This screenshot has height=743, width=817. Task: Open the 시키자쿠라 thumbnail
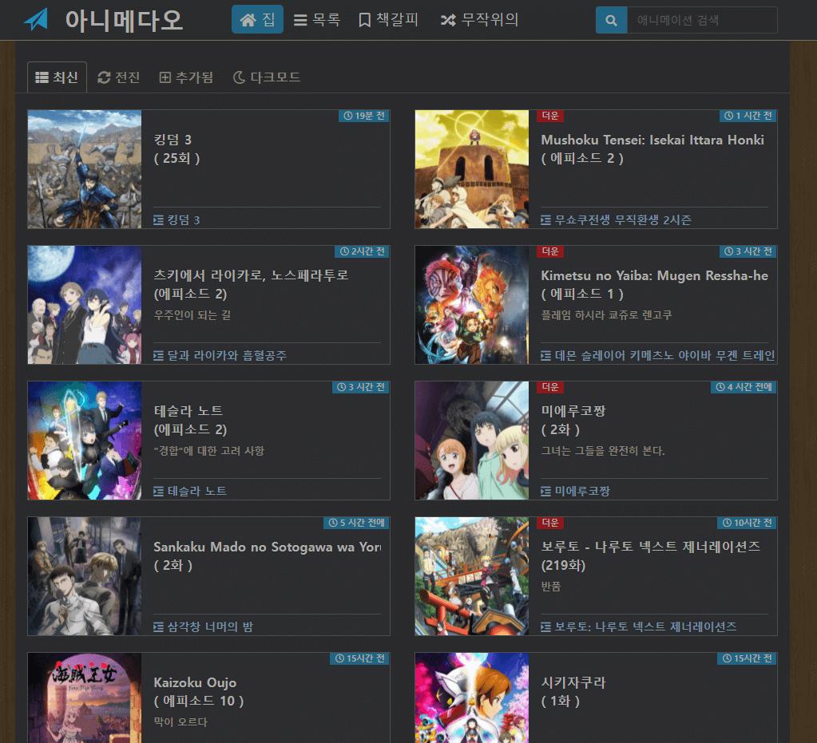pyautogui.click(x=471, y=698)
